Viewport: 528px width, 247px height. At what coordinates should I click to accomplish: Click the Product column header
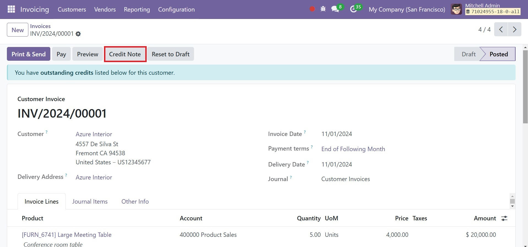tap(32, 218)
